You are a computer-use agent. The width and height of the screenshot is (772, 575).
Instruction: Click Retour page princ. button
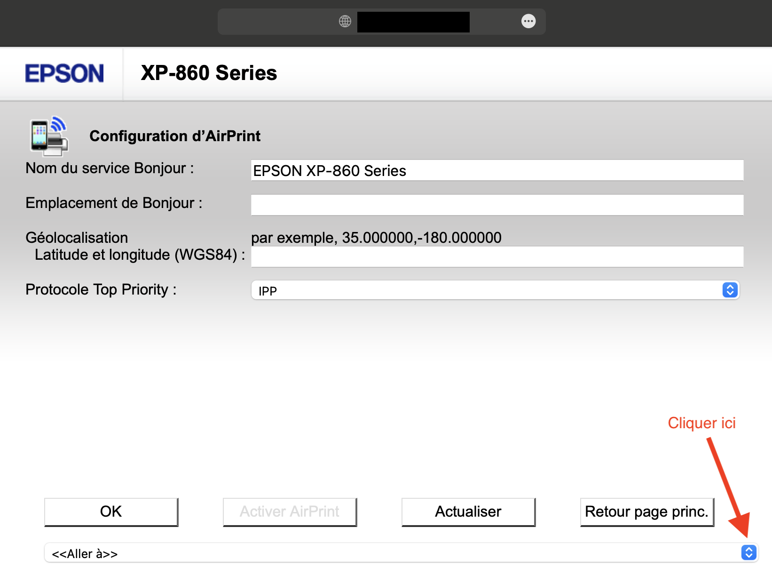[x=647, y=511]
